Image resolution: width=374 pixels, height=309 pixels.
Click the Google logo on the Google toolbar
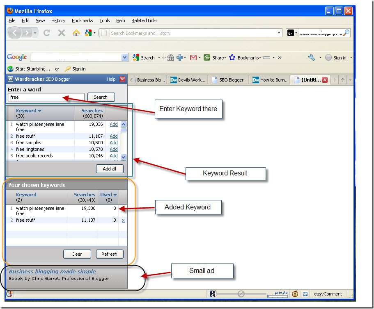pos(17,57)
